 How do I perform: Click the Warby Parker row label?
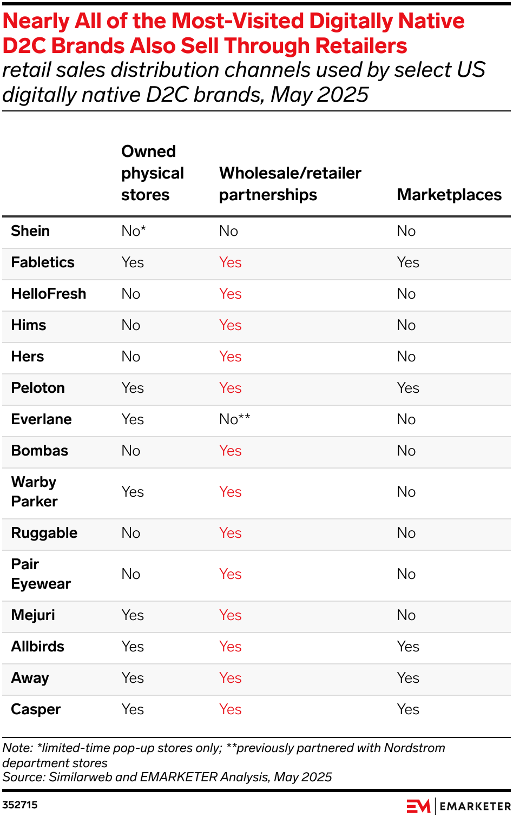tap(34, 492)
